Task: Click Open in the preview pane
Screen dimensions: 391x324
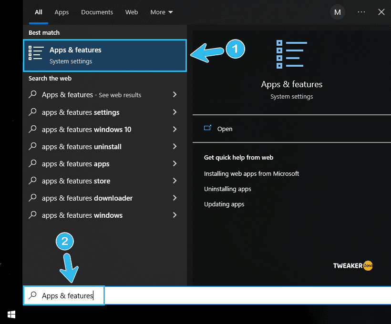Action: pyautogui.click(x=225, y=129)
